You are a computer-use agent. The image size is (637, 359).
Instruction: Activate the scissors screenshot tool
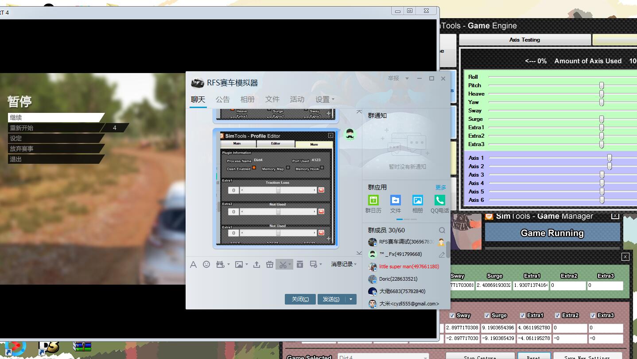pos(282,264)
